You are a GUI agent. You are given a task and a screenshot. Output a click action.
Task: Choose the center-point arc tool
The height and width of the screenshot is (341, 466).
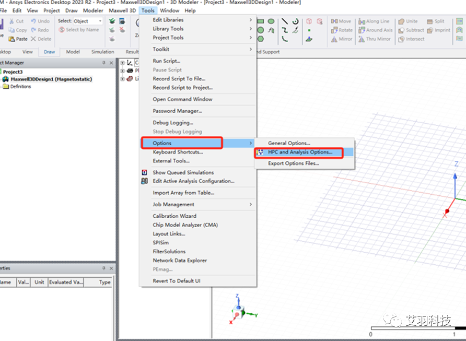[x=295, y=21]
